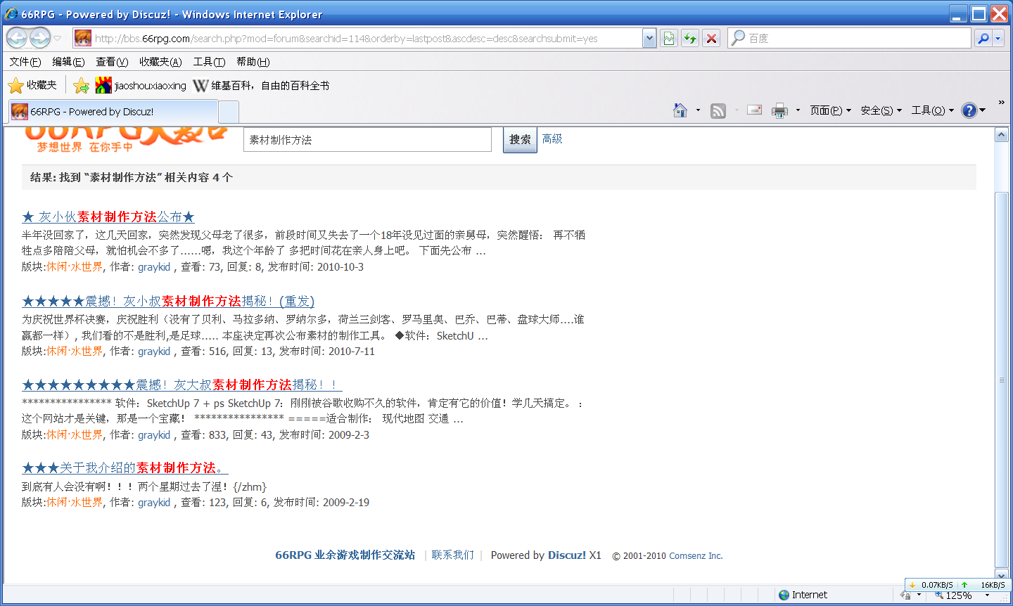Viewport: 1013px width, 606px height.
Task: Select the 66RPG - Powered by Discuz! tab
Action: click(113, 111)
